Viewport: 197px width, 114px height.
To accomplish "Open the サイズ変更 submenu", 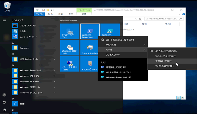I will 123,45.
